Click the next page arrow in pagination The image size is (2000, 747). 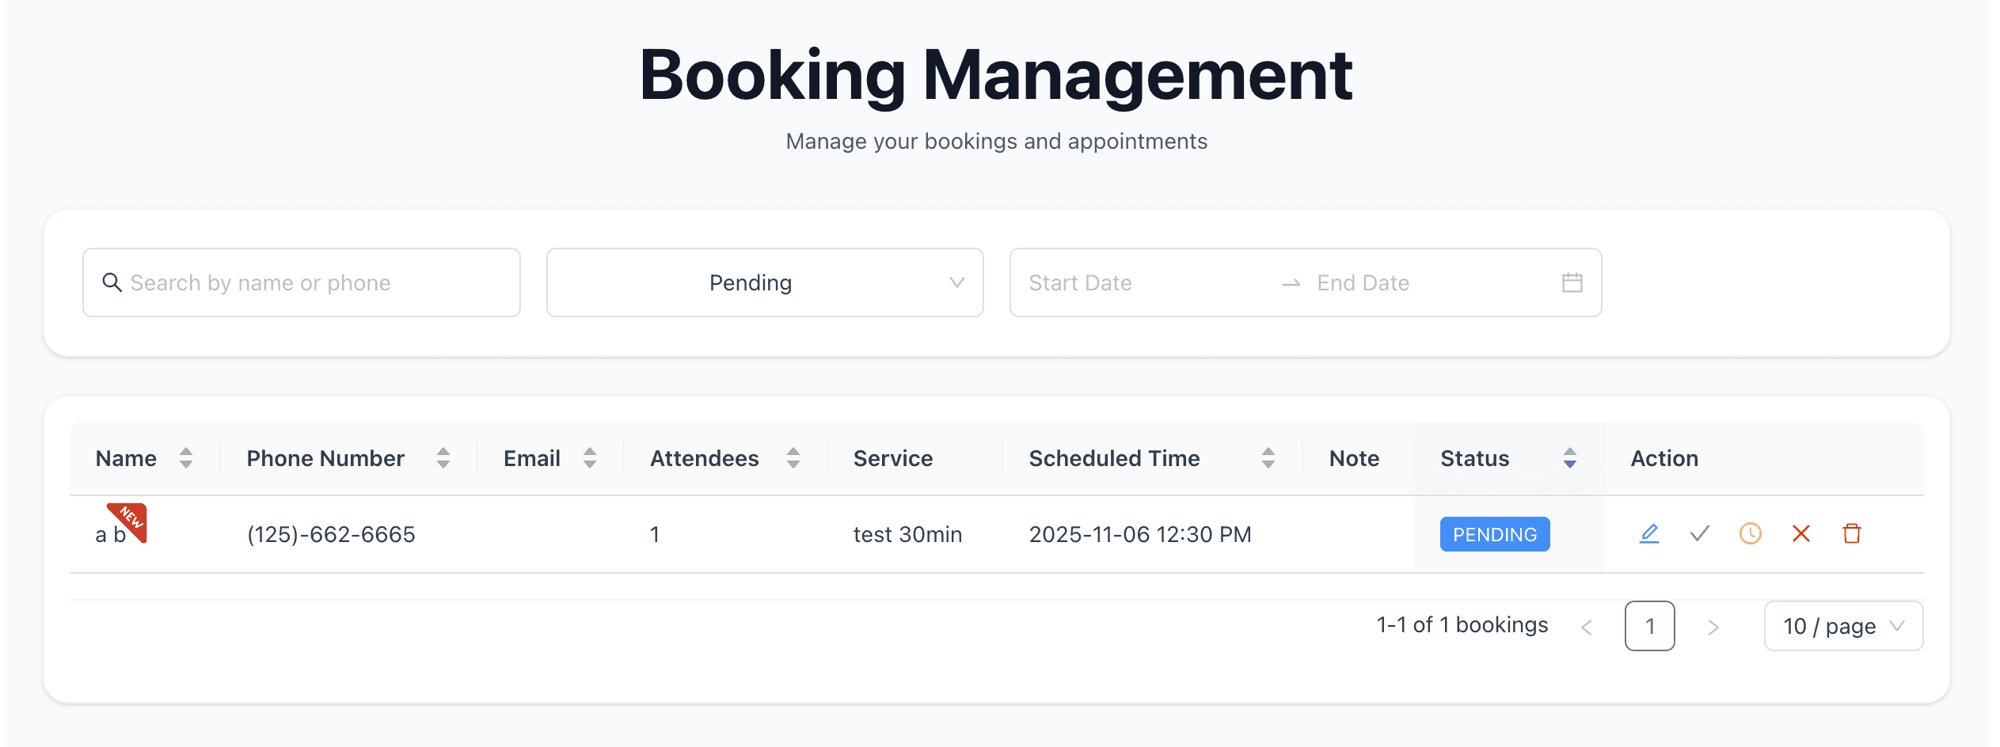point(1713,626)
